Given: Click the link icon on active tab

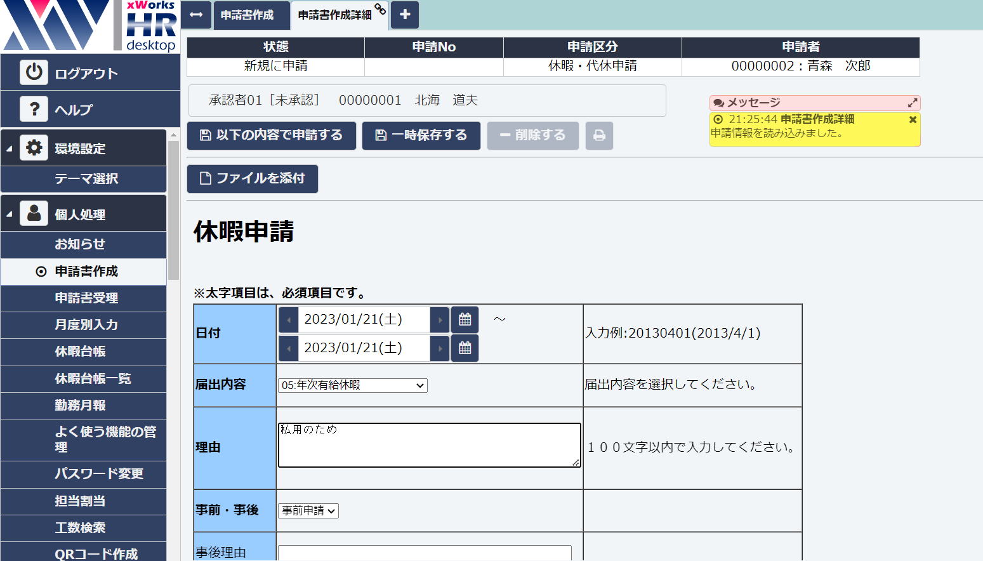Looking at the screenshot, I should [380, 9].
